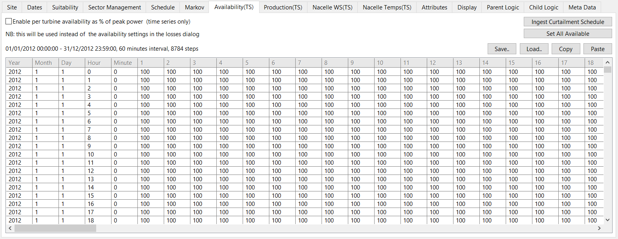Enable per turbine availability checkbox
The width and height of the screenshot is (618, 239).
(9, 21)
